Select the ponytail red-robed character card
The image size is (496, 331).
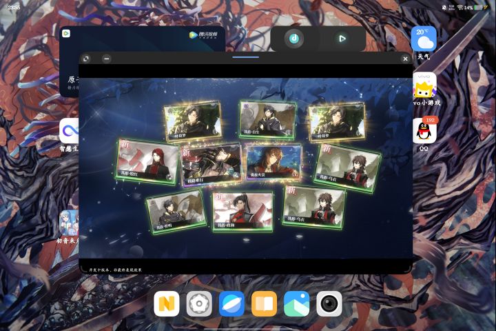point(242,211)
